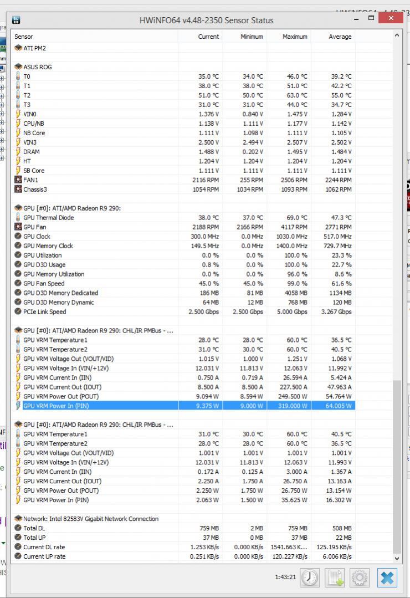This screenshot has height=598, width=410.
Task: Click the scrollbar up arrow
Action: click(397, 35)
